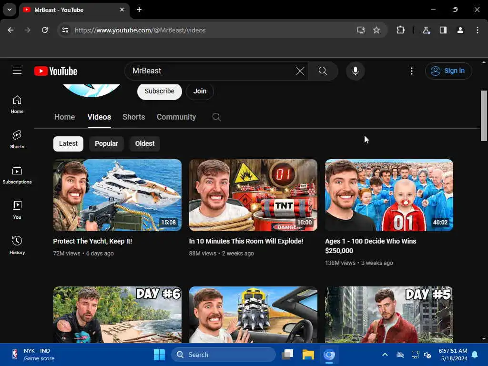
Task: Open Chrome Labs flask icon
Action: tap(426, 30)
